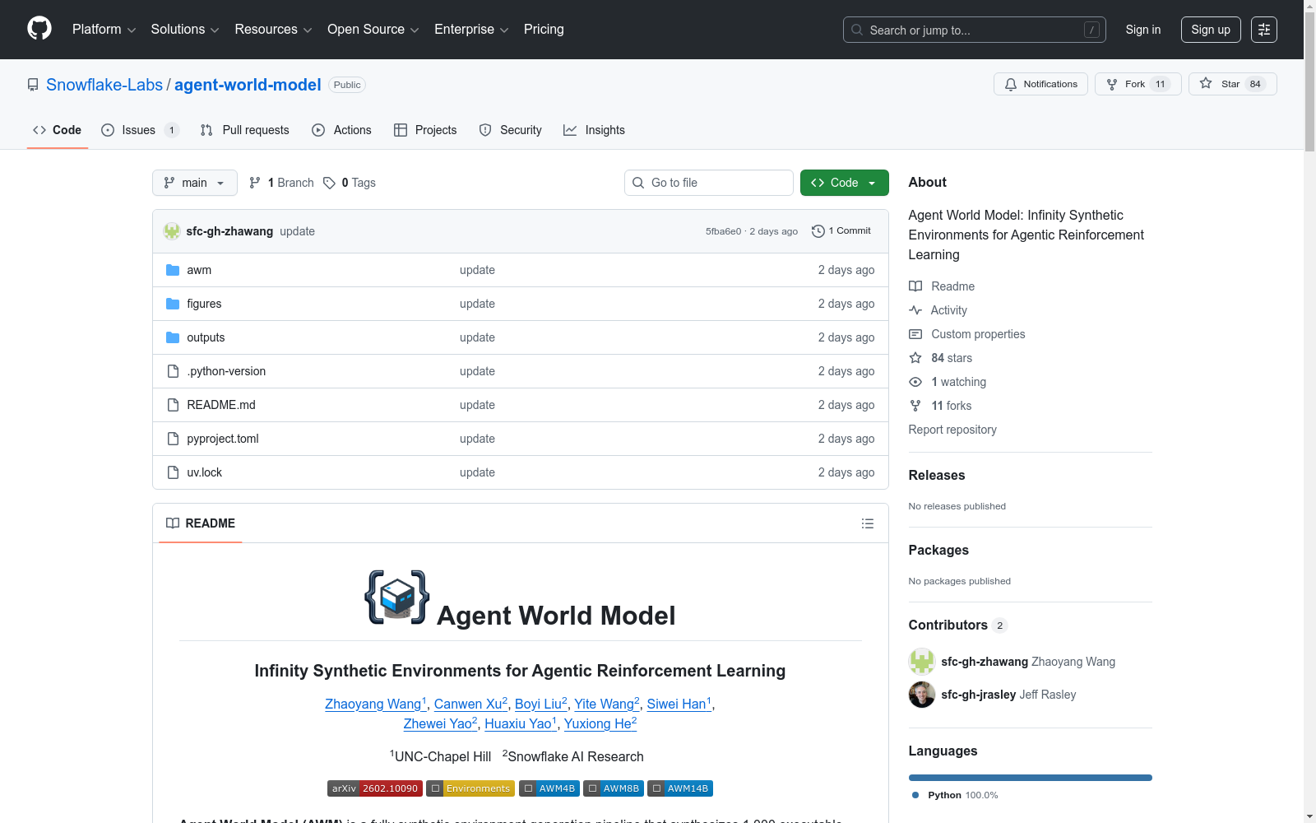1316x823 pixels.
Task: Select the Code tab
Action: [58, 130]
